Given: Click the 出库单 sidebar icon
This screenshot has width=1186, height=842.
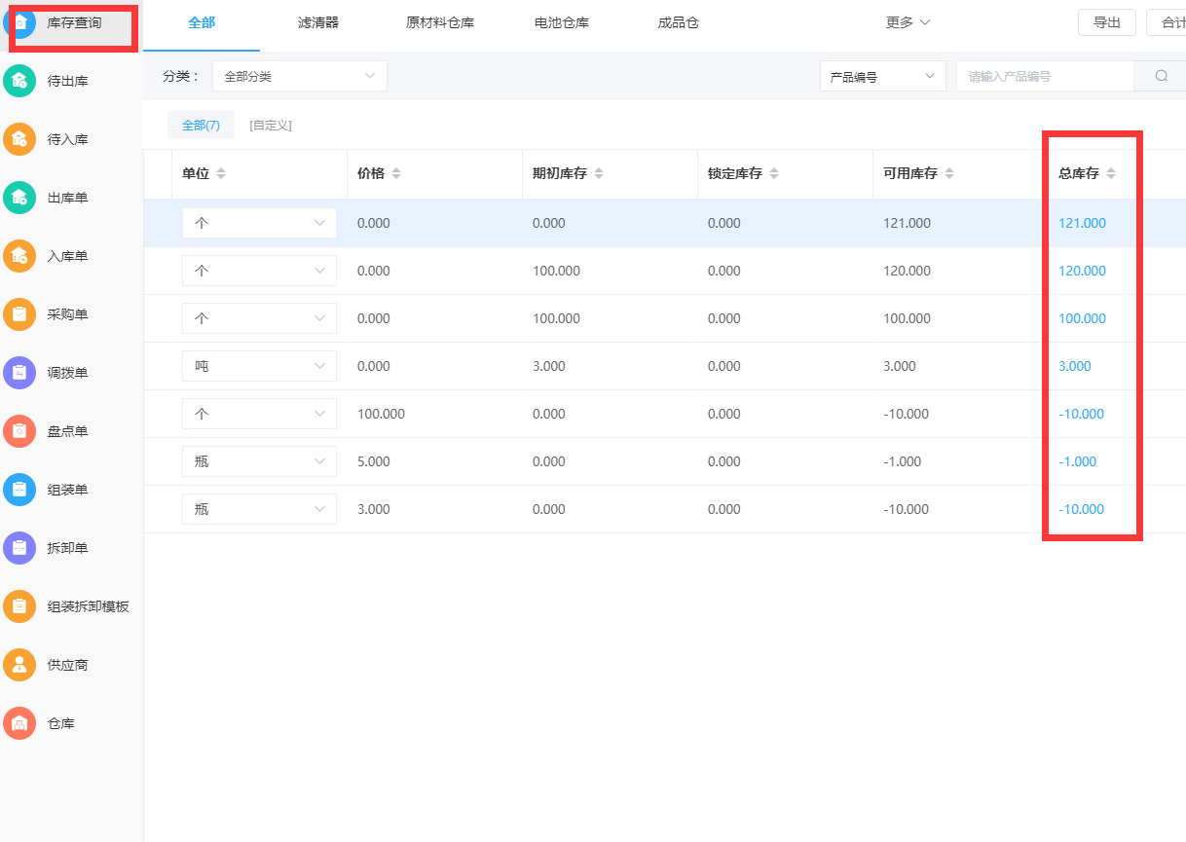Looking at the screenshot, I should coord(19,198).
